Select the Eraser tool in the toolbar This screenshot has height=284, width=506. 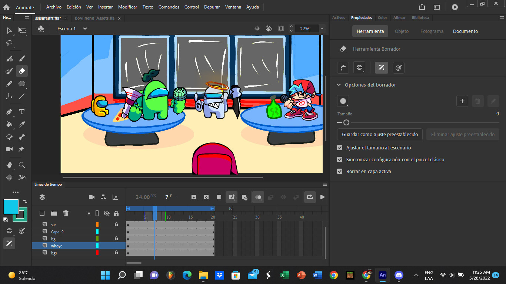click(22, 71)
